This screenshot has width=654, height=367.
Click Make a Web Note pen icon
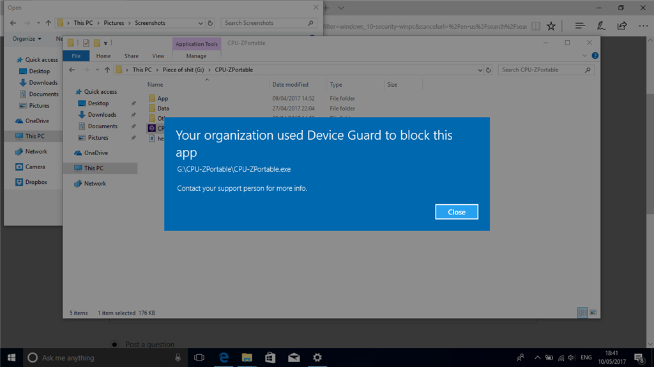point(601,26)
